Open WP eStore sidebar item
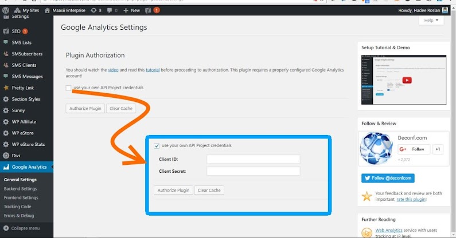Screen dimensions: 456x238 point(22,133)
